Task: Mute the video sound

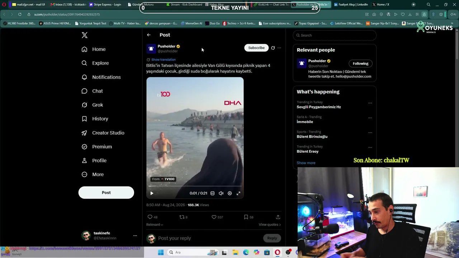Action: click(x=221, y=193)
